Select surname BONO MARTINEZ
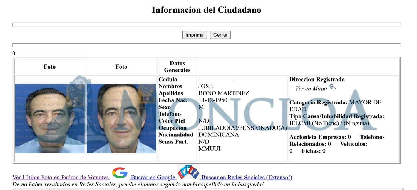Viewport: 417px width, 190px height. click(x=224, y=93)
